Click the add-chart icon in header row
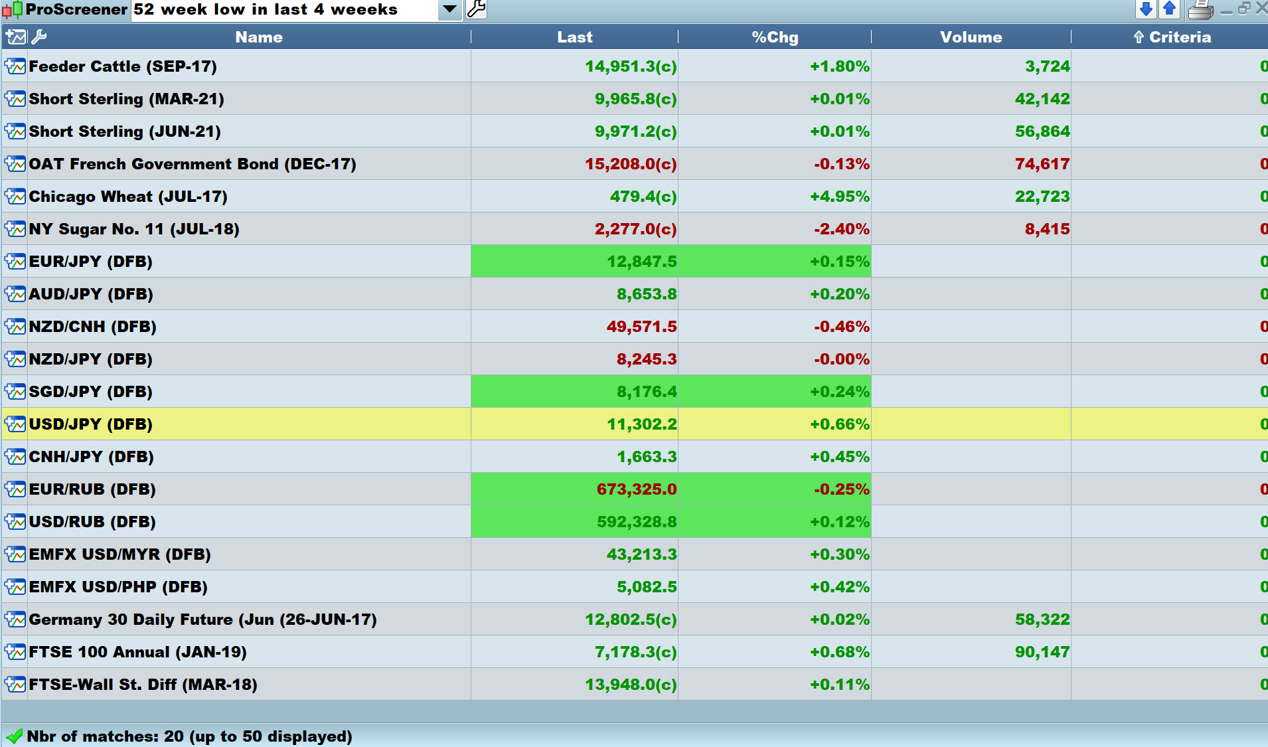Image resolution: width=1268 pixels, height=747 pixels. click(15, 37)
